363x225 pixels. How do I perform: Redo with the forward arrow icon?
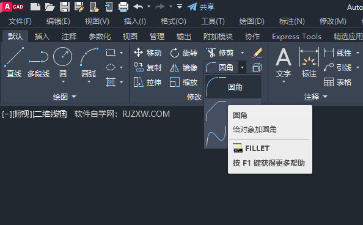click(x=160, y=7)
